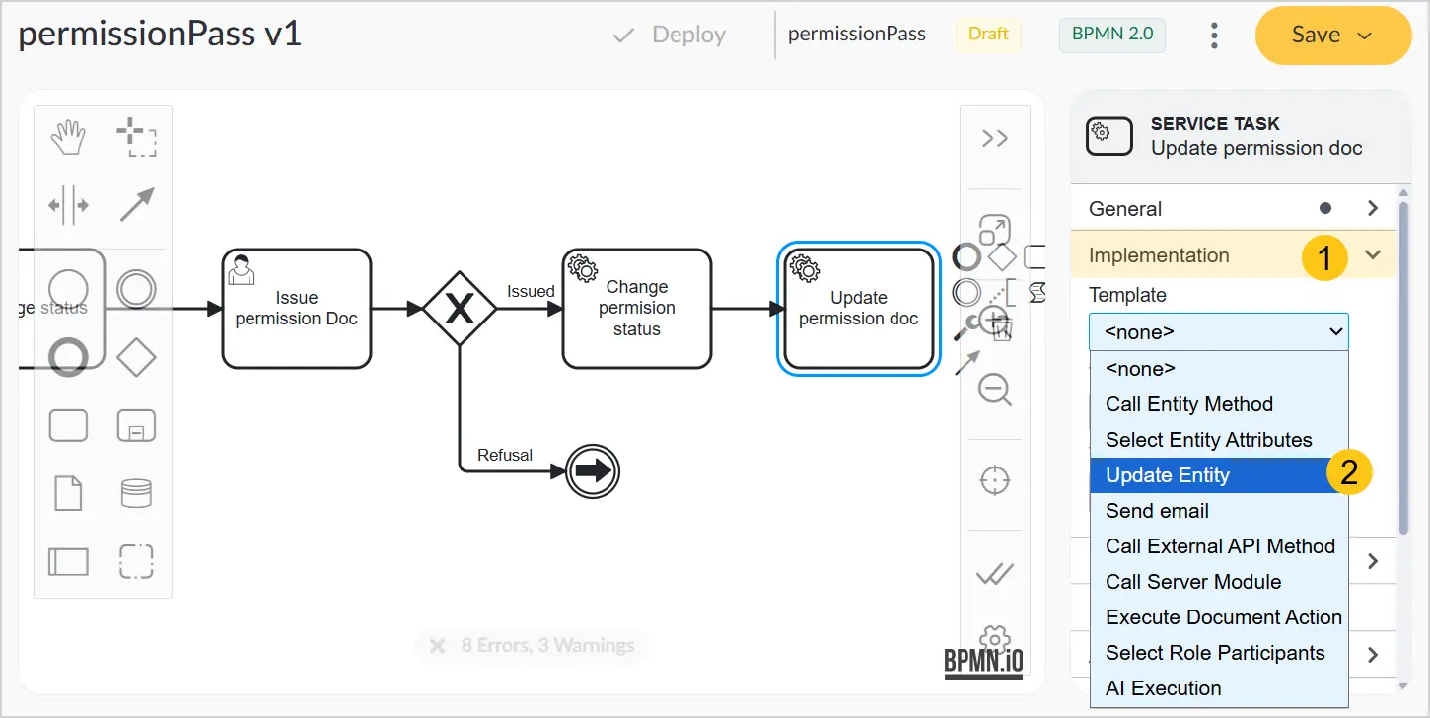Open the Template dropdown combo box

[1218, 332]
